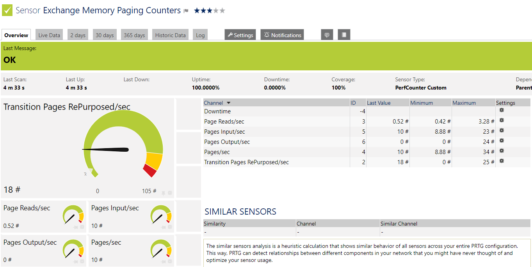Click gear icon for Pages/sec table row
The image size is (532, 267).
(502, 151)
